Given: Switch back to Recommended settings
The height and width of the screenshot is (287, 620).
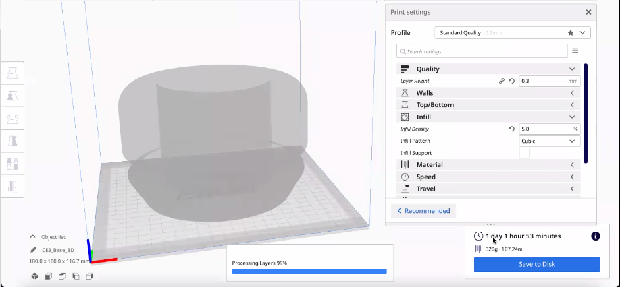Looking at the screenshot, I should click(423, 210).
